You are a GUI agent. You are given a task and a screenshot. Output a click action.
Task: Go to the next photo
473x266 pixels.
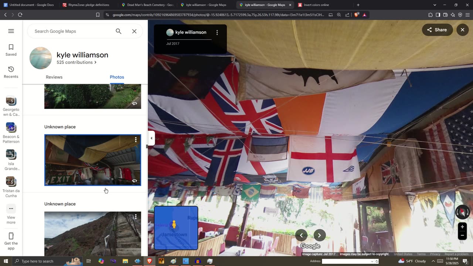[x=320, y=235]
